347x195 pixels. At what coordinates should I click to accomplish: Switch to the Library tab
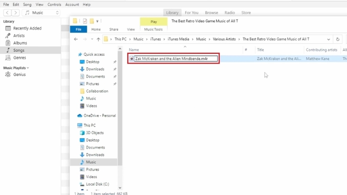pos(172,13)
